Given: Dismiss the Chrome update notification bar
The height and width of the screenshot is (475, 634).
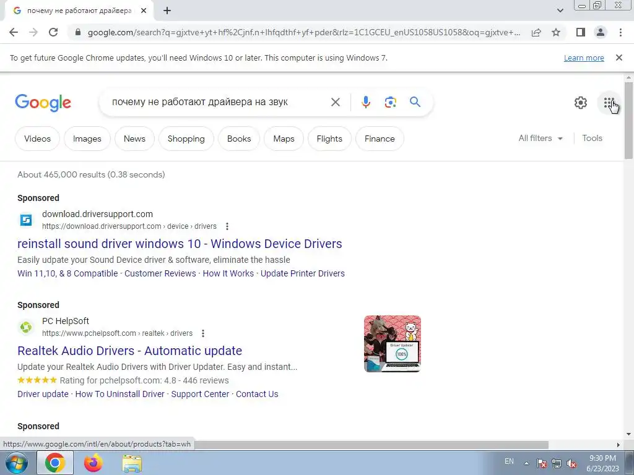Looking at the screenshot, I should click(x=619, y=58).
